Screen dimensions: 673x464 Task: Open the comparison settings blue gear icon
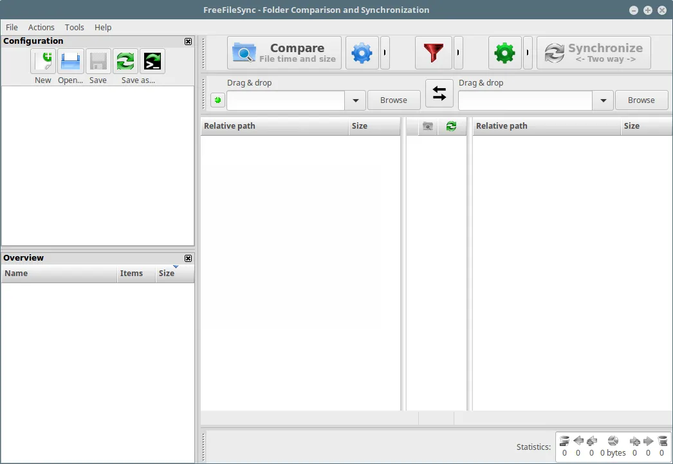pos(362,53)
